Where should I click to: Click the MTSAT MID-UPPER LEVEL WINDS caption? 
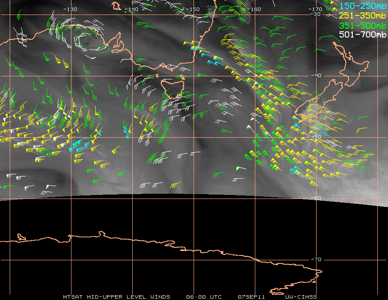coord(116,297)
